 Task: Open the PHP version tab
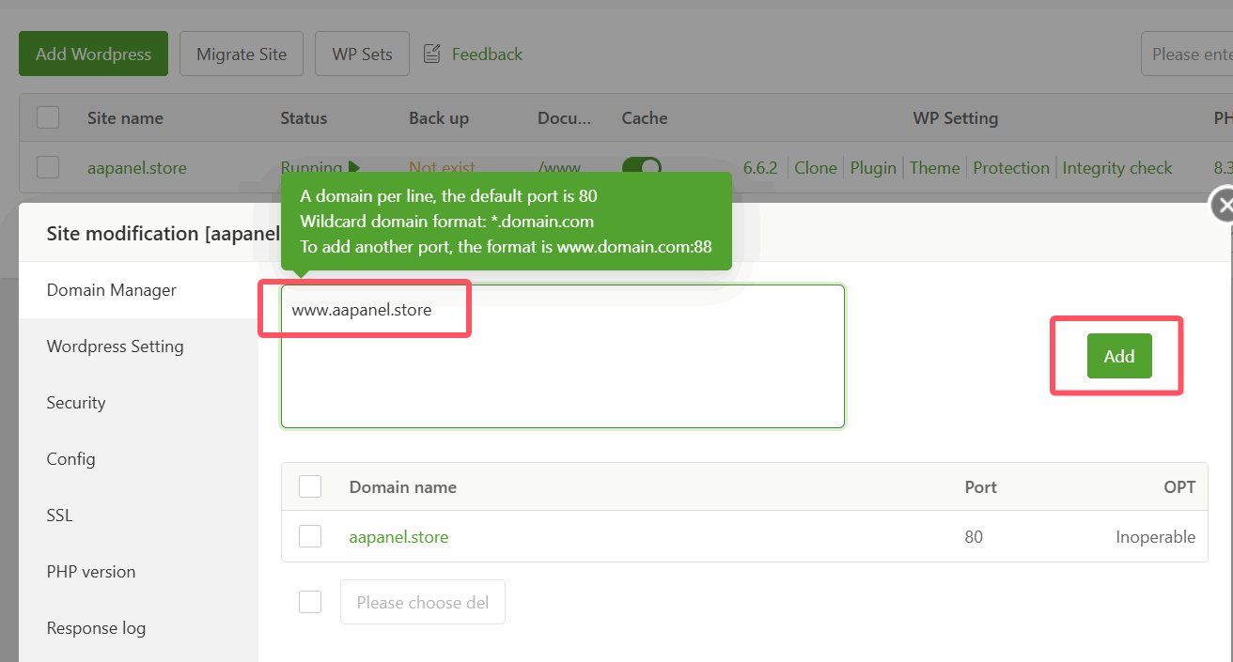point(138,572)
